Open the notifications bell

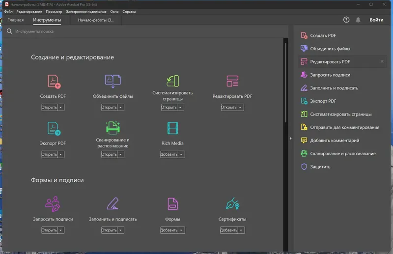(x=358, y=20)
